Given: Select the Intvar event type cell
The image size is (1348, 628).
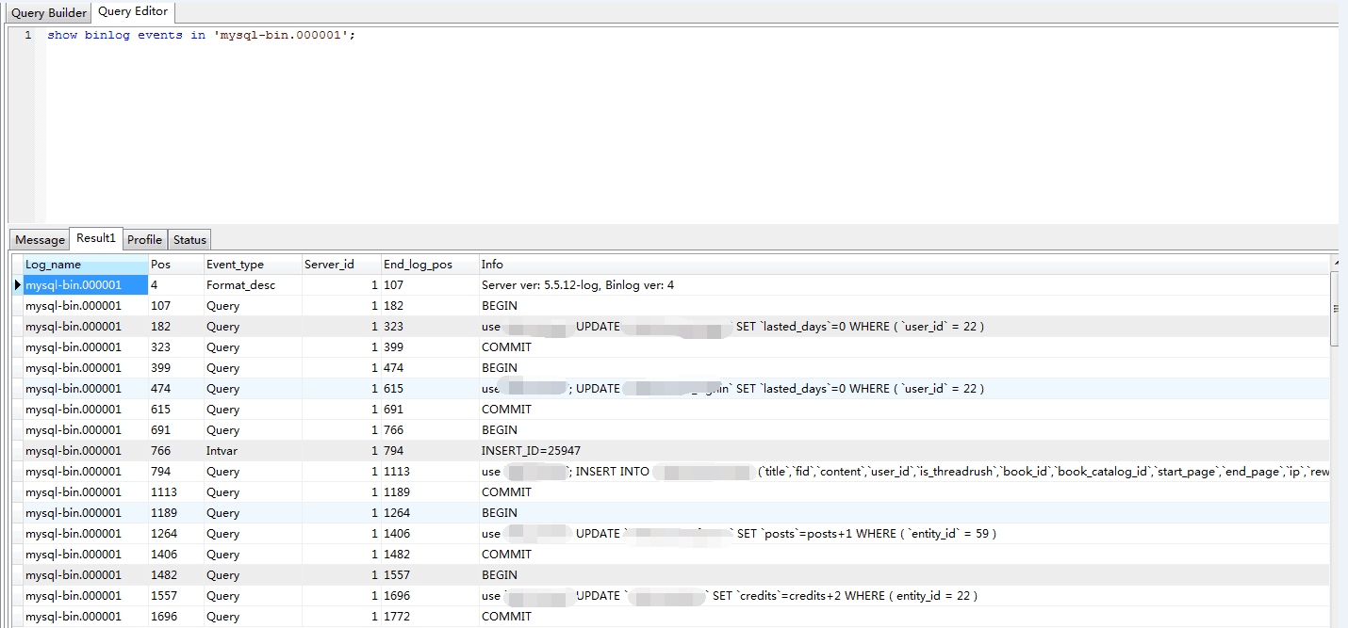Looking at the screenshot, I should (x=253, y=451).
